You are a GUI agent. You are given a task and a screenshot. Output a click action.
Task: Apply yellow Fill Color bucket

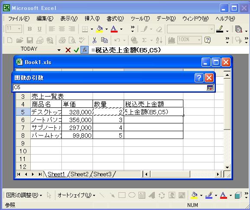(x=99, y=29)
